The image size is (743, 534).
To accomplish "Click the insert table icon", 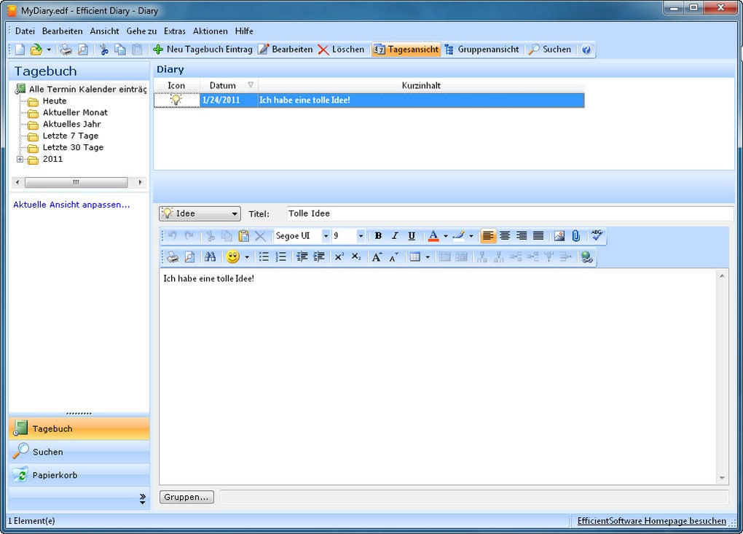I will point(415,257).
